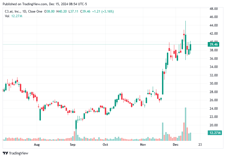Click the 38.00 price axis label
This screenshot has width=226, height=158.
coord(213,50)
